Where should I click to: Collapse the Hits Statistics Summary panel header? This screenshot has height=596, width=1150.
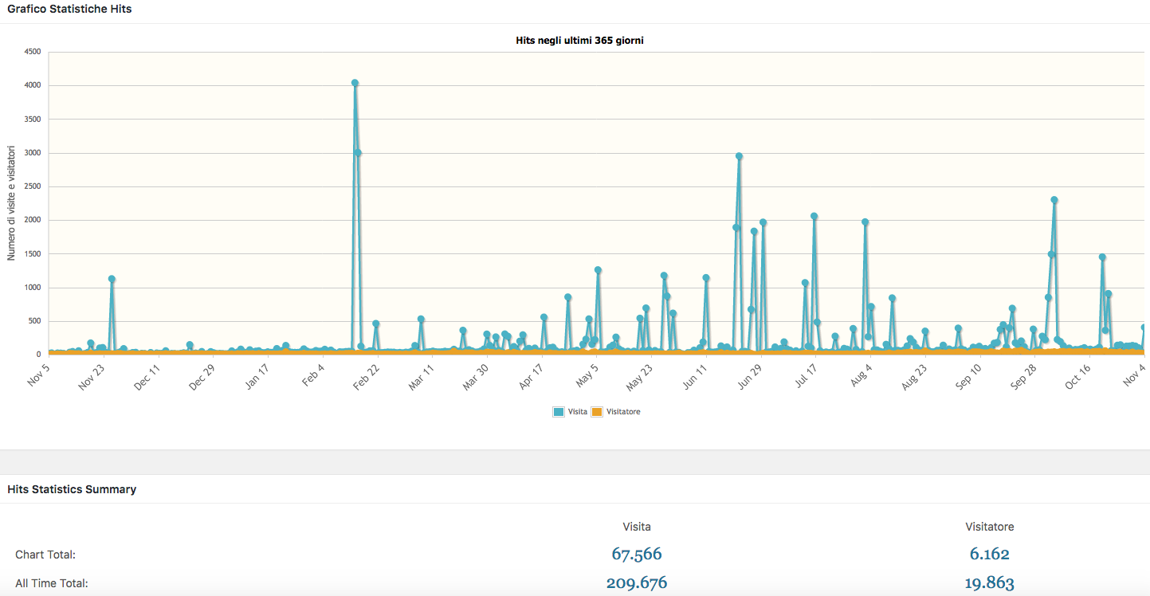(72, 489)
